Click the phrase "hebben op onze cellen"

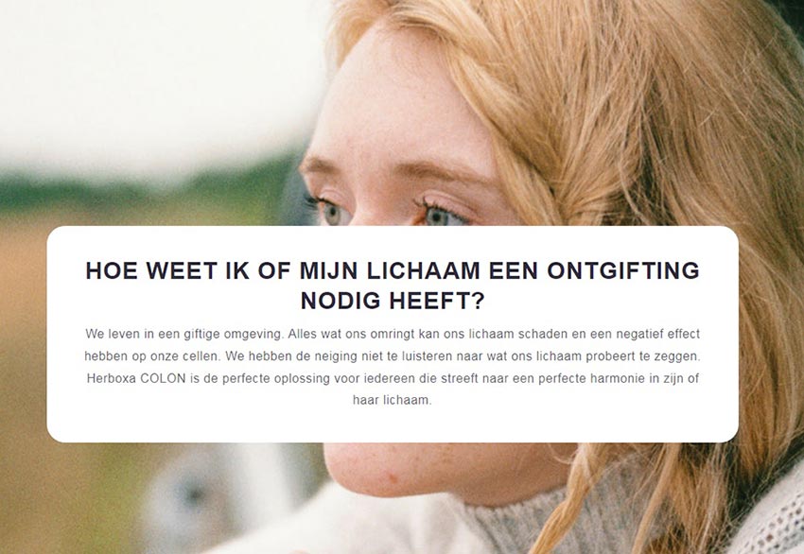[x=152, y=356]
